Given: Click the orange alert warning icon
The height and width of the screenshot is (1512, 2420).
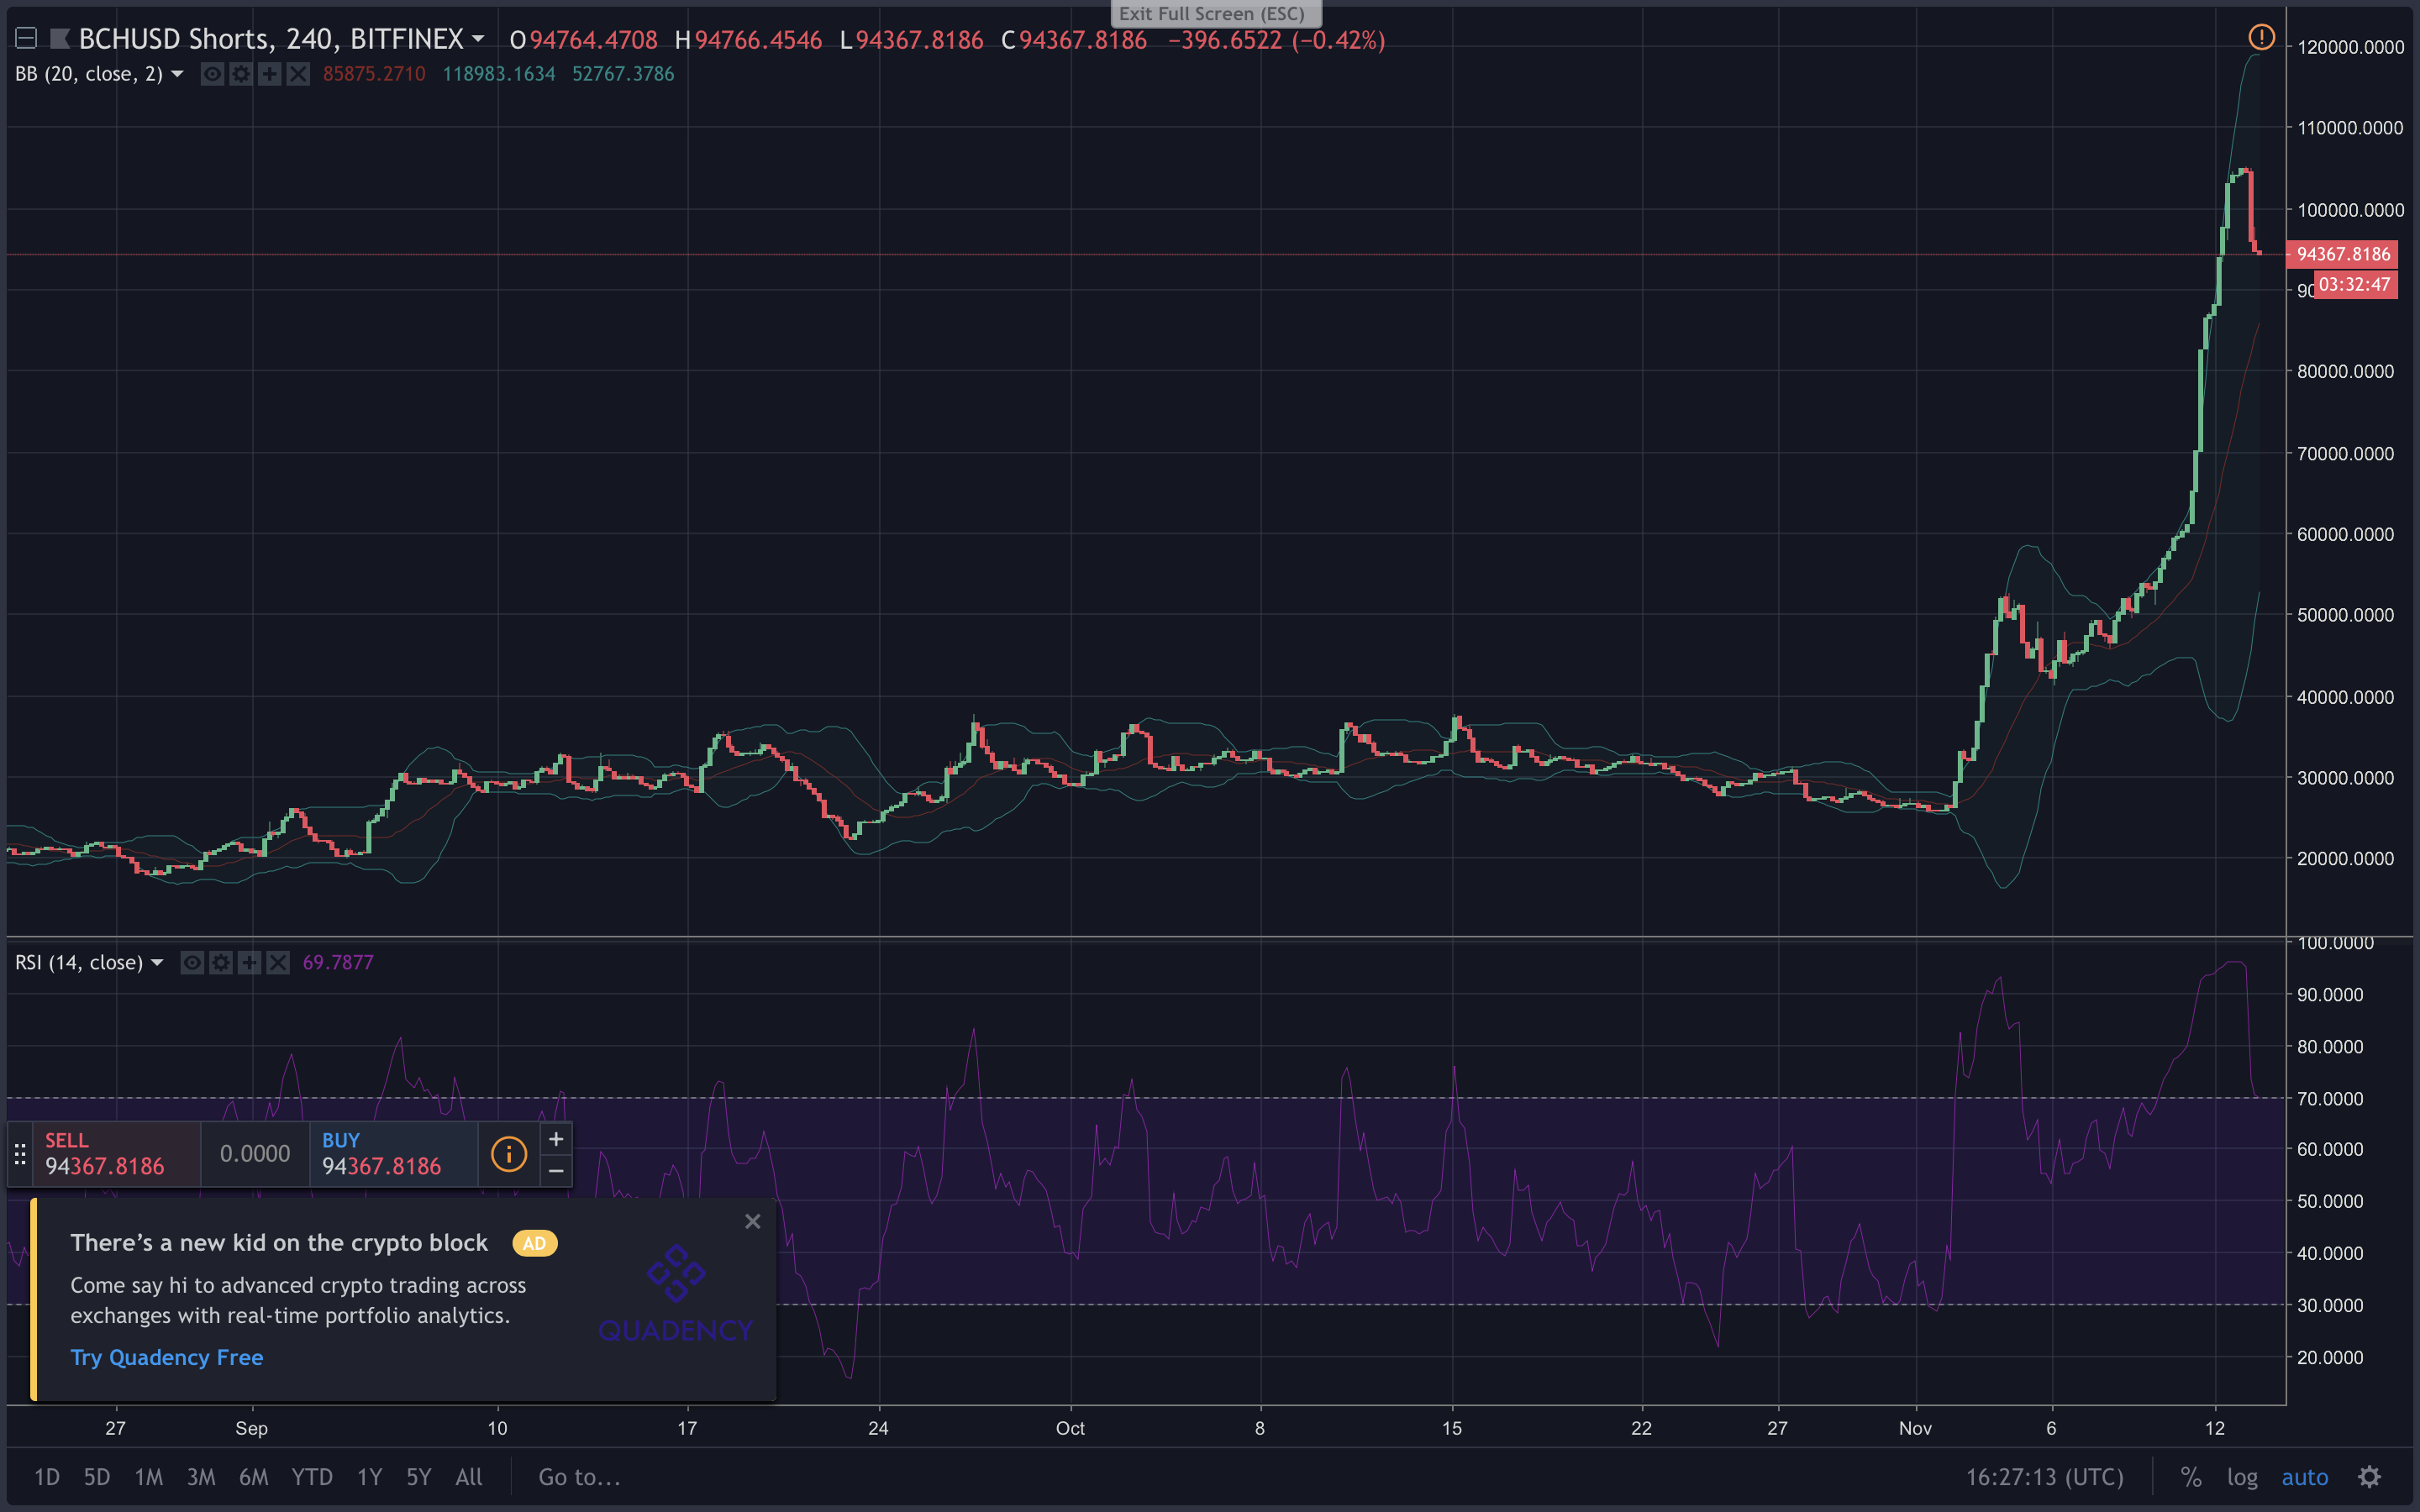Looking at the screenshot, I should click(x=2261, y=37).
